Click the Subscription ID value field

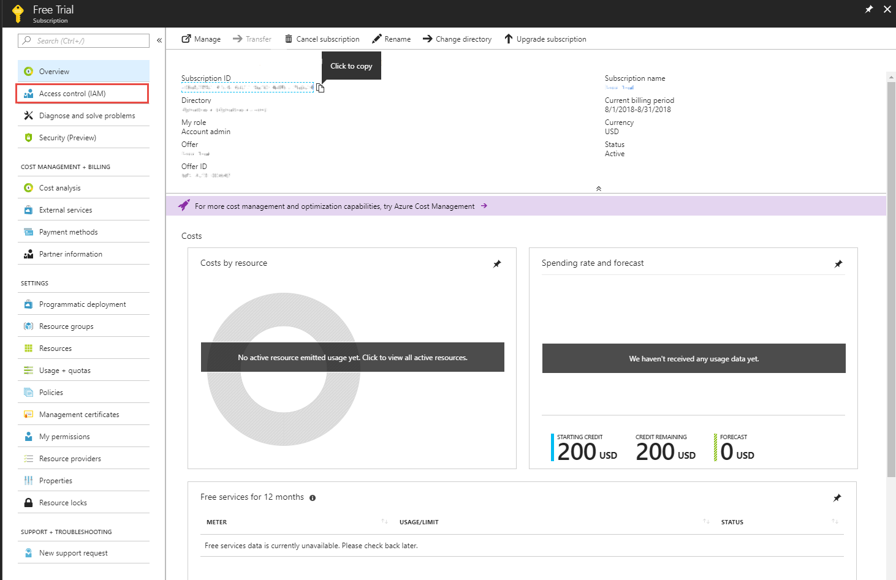[x=248, y=88]
